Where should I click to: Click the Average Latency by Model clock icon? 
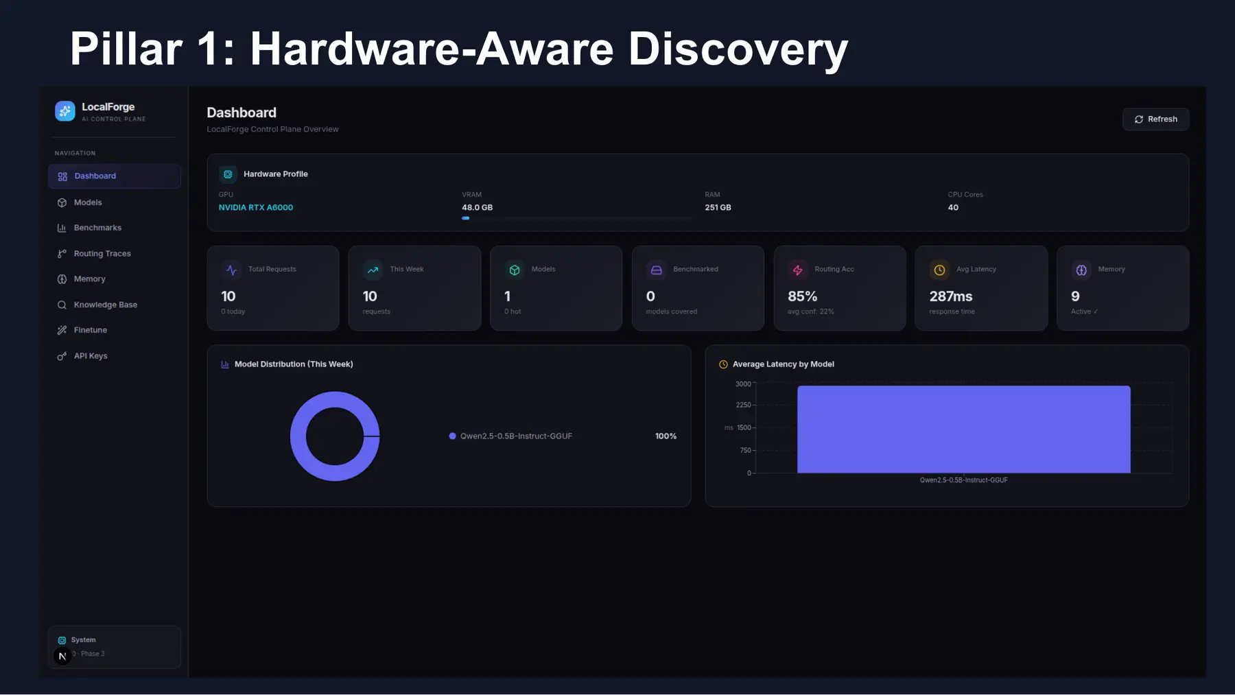pos(723,364)
